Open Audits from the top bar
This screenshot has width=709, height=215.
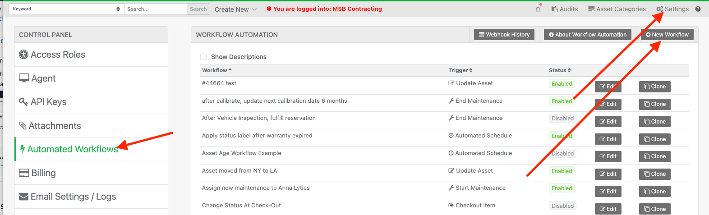tap(565, 9)
